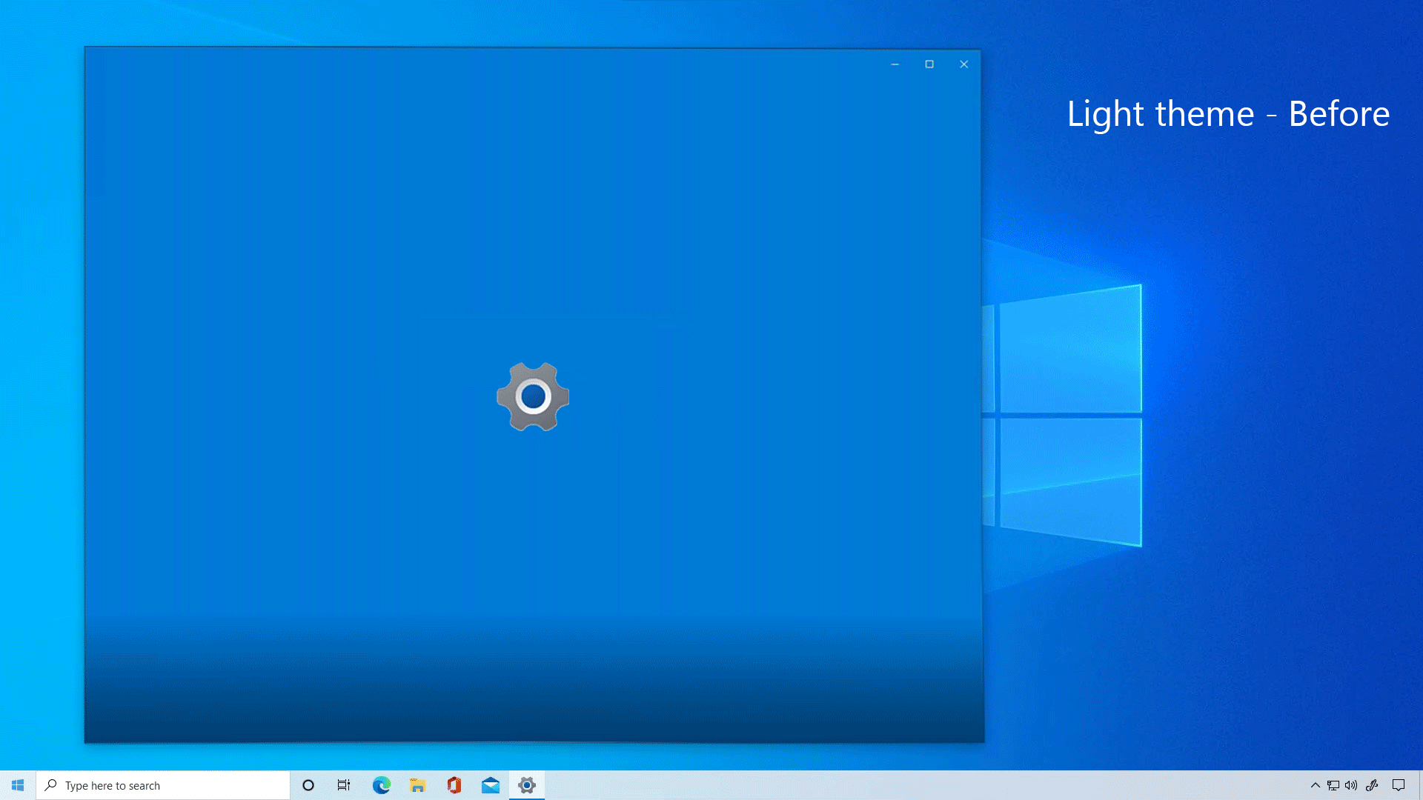
Task: Click the language/input indicator tray
Action: coord(1373,784)
